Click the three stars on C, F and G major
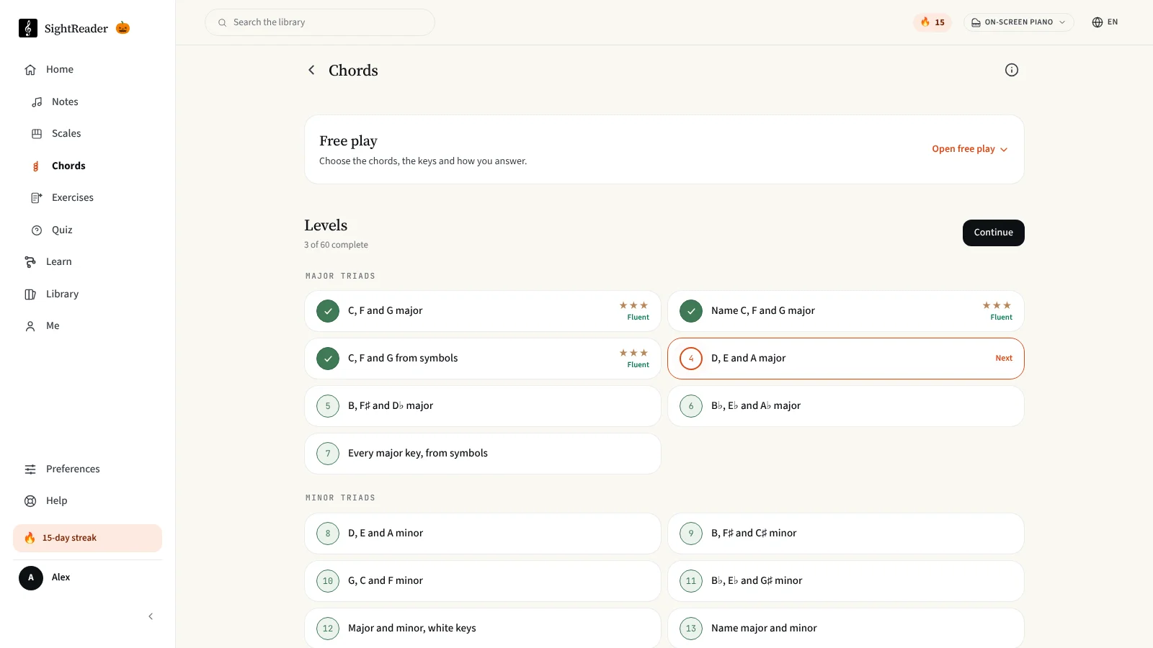The width and height of the screenshot is (1153, 648). (x=633, y=305)
